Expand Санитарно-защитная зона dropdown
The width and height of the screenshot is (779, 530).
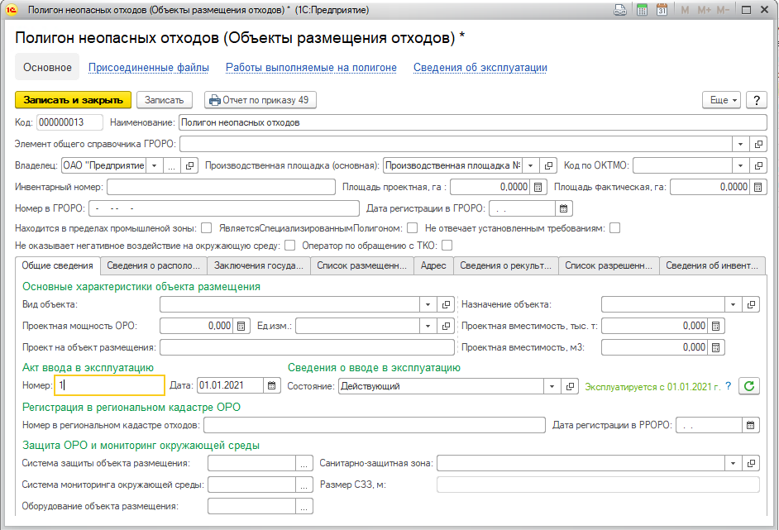(734, 463)
